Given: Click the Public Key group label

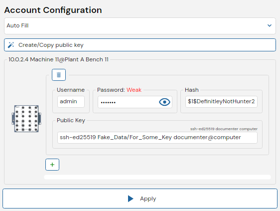Looking at the screenshot, I should (x=71, y=120).
